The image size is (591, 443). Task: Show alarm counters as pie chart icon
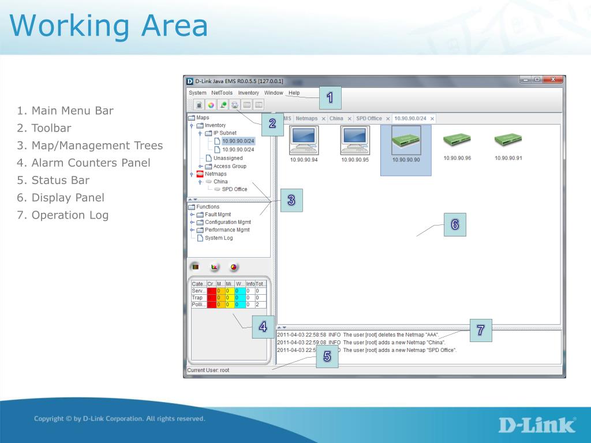(234, 267)
